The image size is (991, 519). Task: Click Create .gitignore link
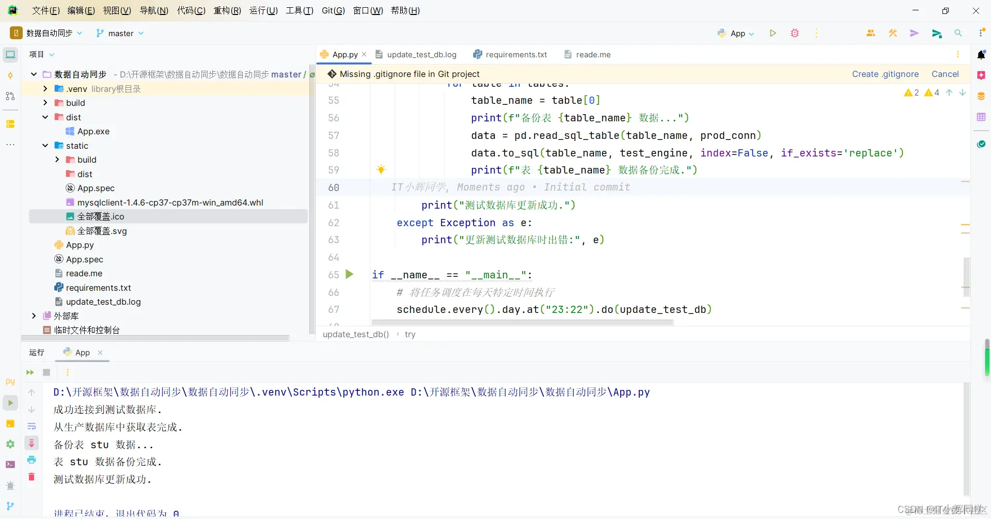coord(885,74)
